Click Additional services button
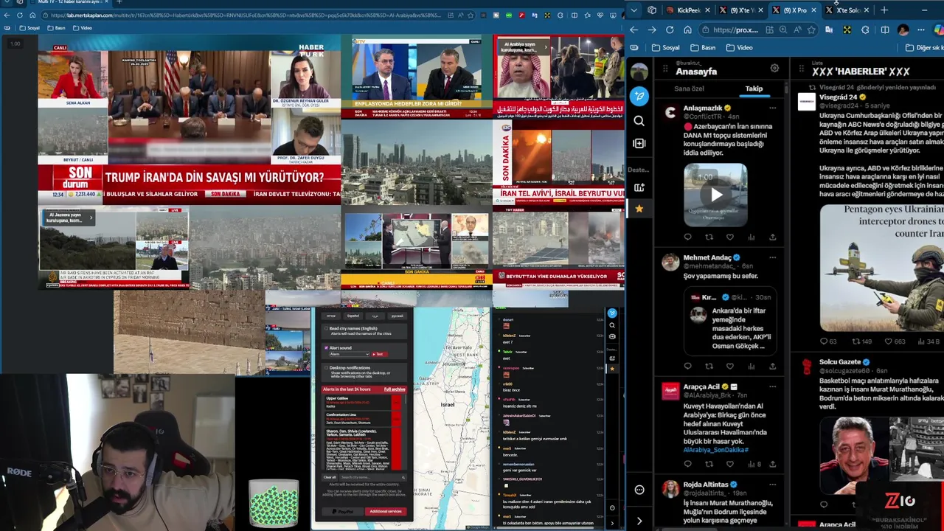 (386, 511)
